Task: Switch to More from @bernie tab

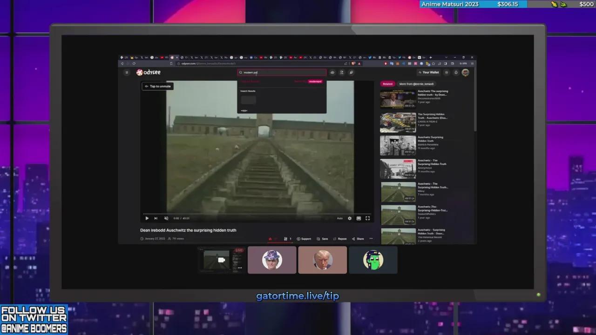Action: (416, 84)
